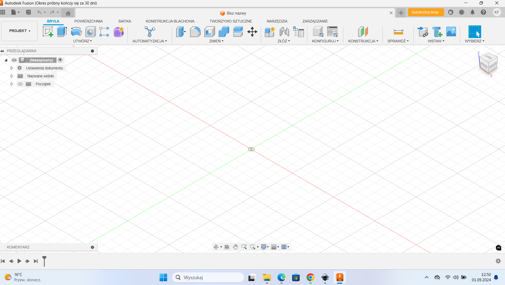The height and width of the screenshot is (285, 505).
Task: Select the Extrude tool
Action: pyautogui.click(x=62, y=32)
